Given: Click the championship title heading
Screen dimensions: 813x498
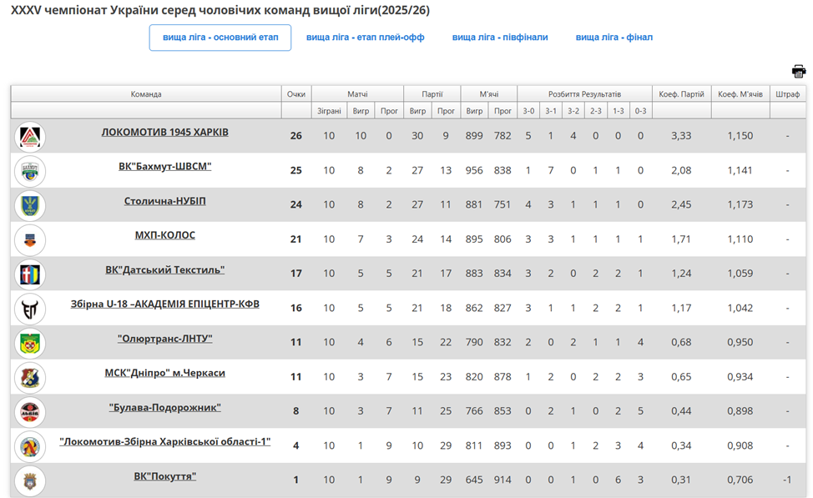Looking at the screenshot, I should (x=220, y=10).
